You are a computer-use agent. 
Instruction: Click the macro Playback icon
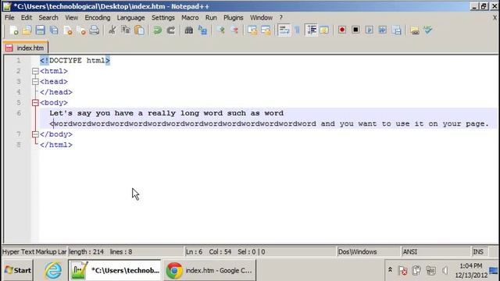tap(370, 30)
